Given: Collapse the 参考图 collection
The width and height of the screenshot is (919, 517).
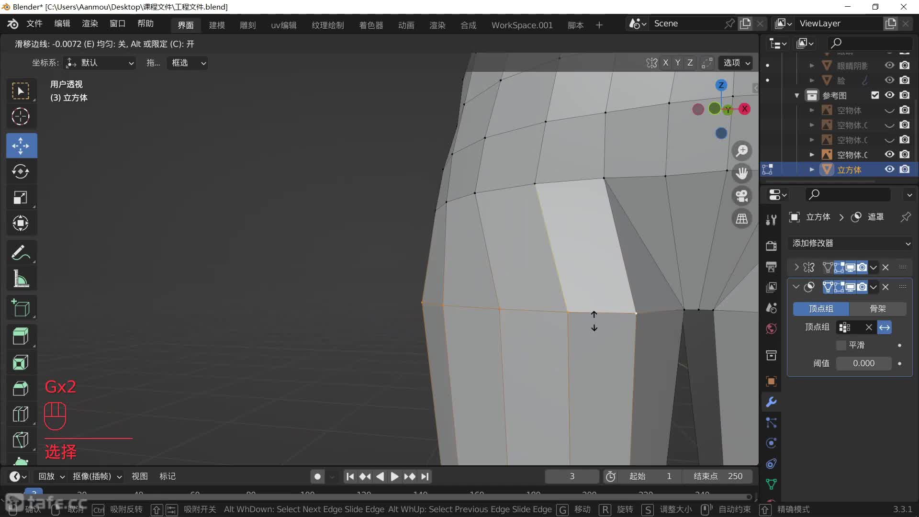Looking at the screenshot, I should pyautogui.click(x=797, y=95).
